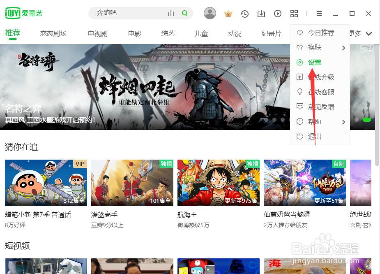Click the search magnifier icon

click(185, 13)
